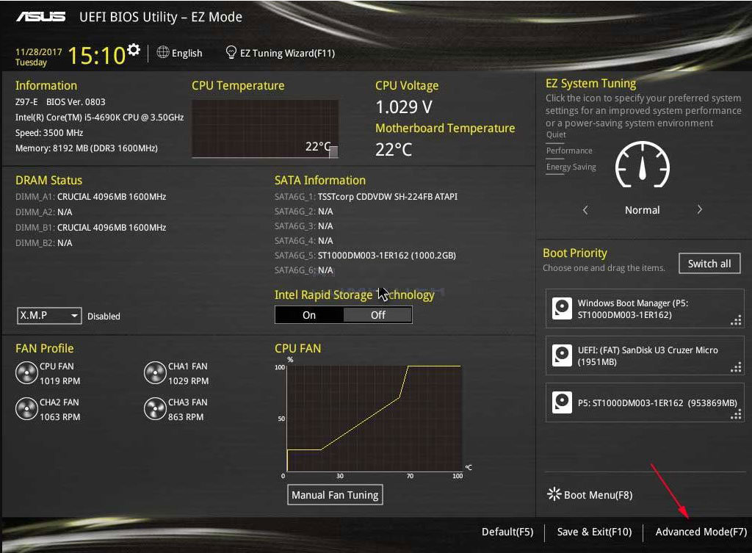Click SATA6G_5 ST1000DM003-1ER162 row
The image size is (752, 553).
click(x=366, y=255)
